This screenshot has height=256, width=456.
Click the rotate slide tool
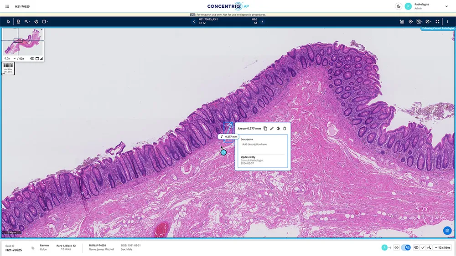coord(36,21)
